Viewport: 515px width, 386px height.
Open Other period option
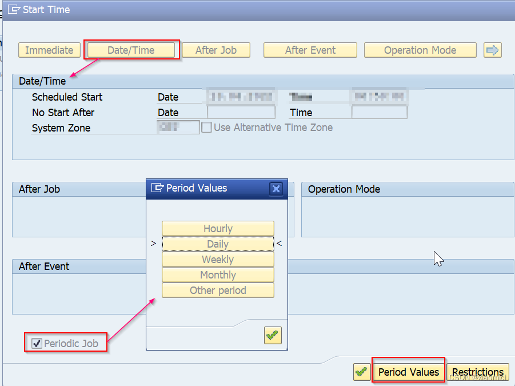tap(218, 290)
